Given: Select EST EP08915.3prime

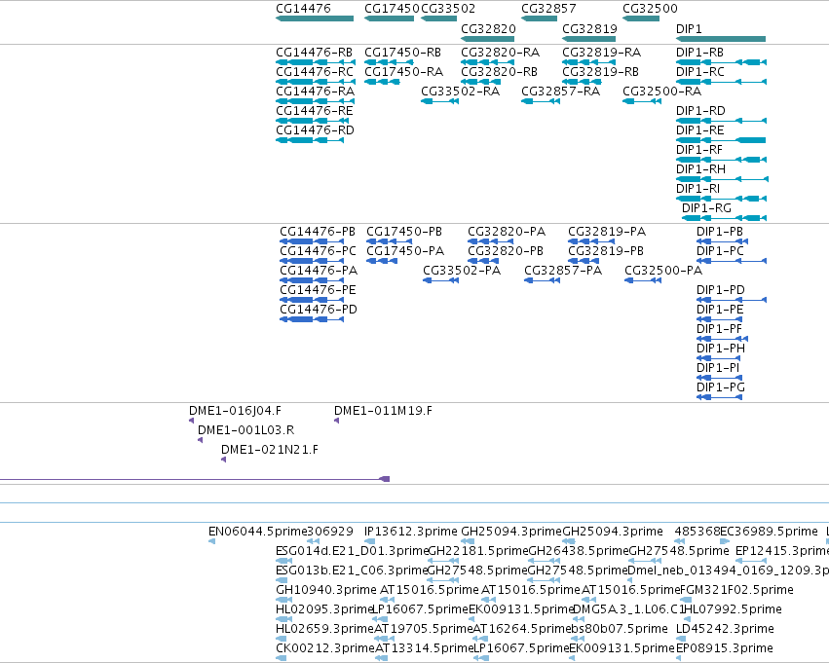Looking at the screenshot, I should click(679, 658).
